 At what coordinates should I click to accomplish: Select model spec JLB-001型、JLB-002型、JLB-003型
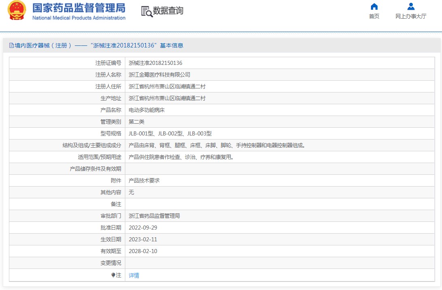click(x=170, y=133)
